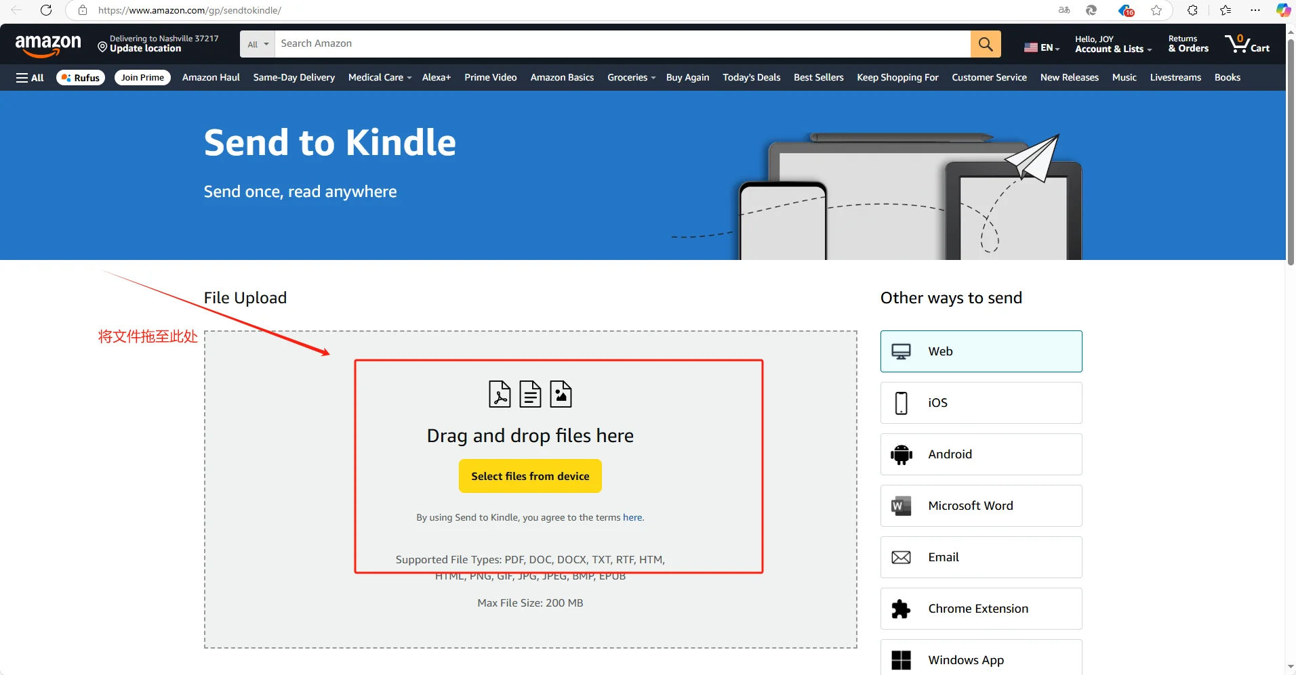Open Books in navigation bar
The height and width of the screenshot is (675, 1296).
pos(1227,78)
